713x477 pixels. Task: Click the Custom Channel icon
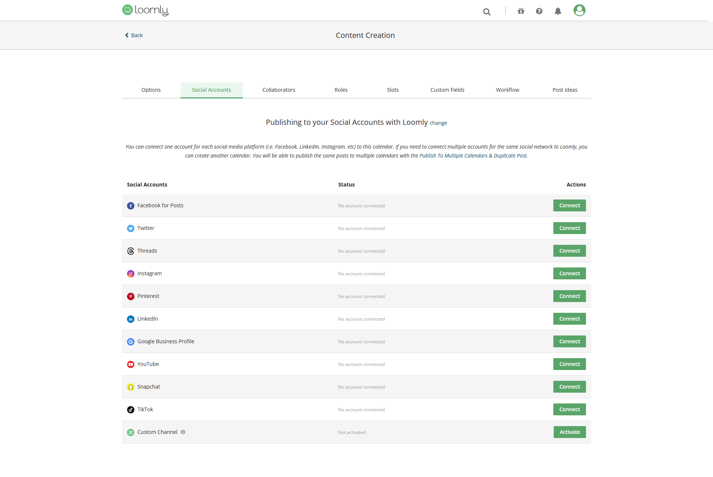click(131, 432)
